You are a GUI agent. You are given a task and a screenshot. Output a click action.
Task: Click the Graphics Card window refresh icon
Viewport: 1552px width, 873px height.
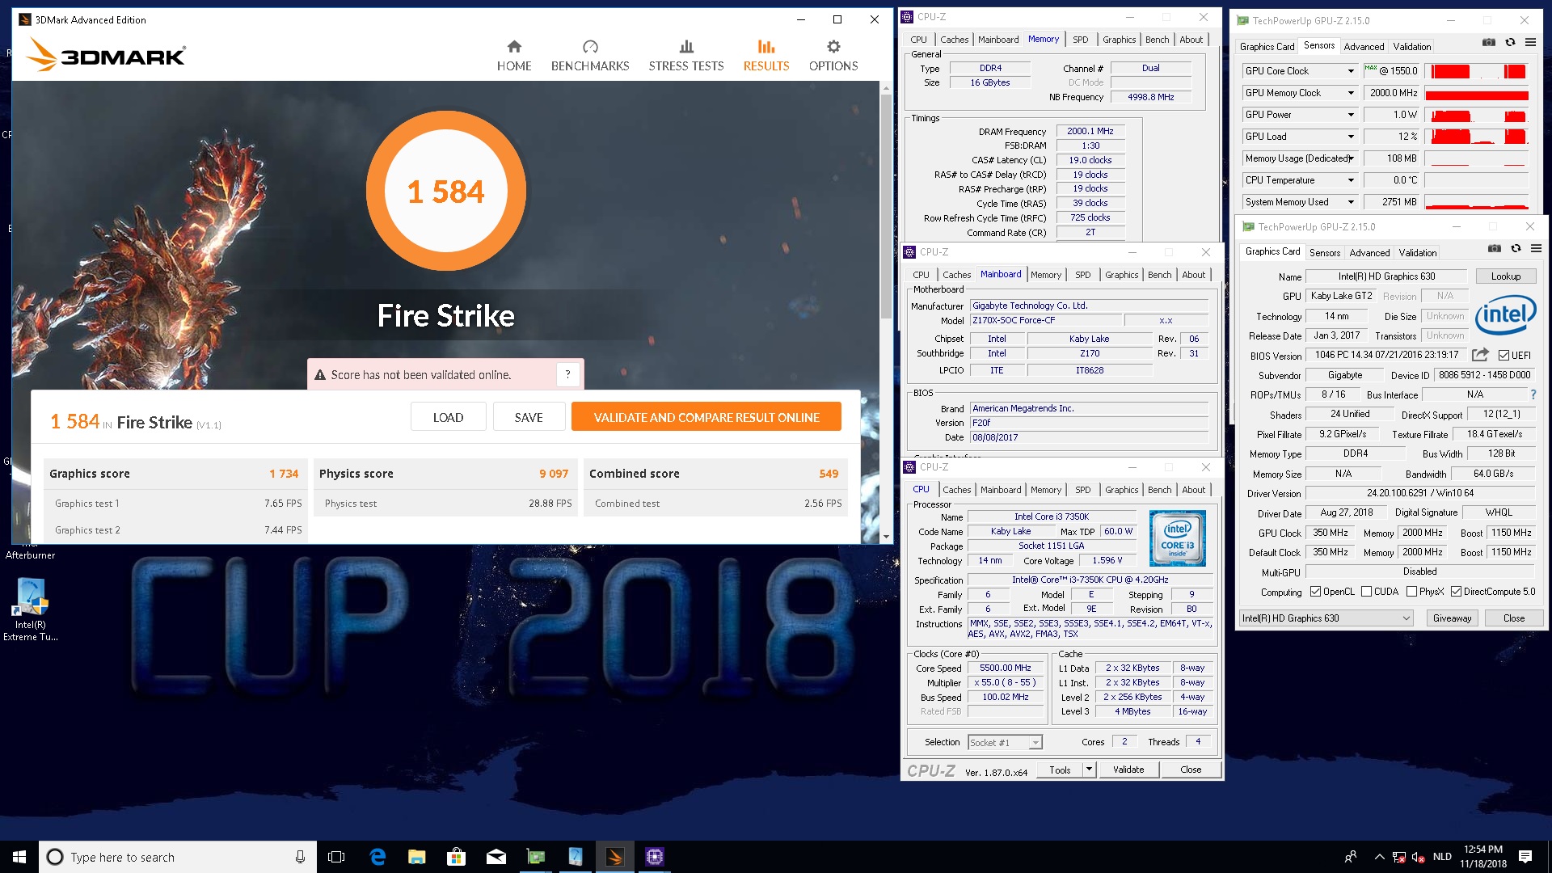[x=1516, y=248]
